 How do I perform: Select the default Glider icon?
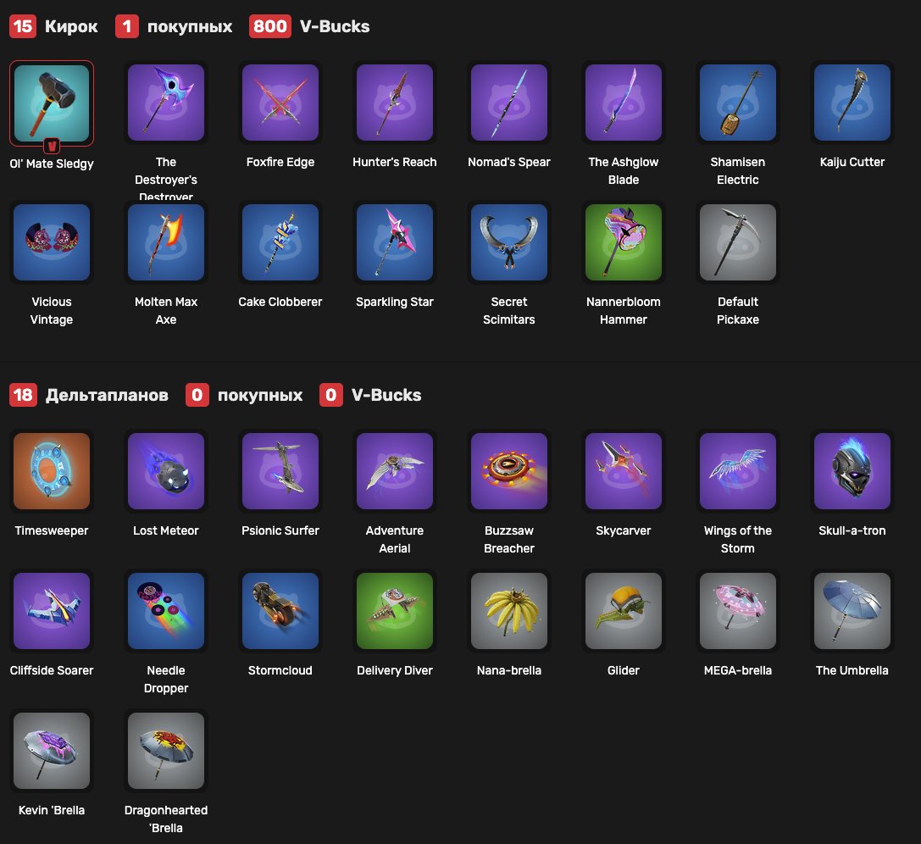click(x=624, y=611)
